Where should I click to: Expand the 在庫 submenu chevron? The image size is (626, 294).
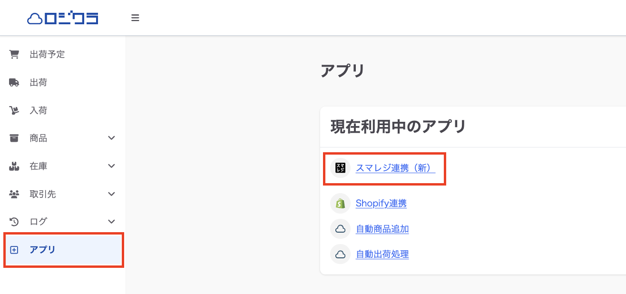click(112, 166)
